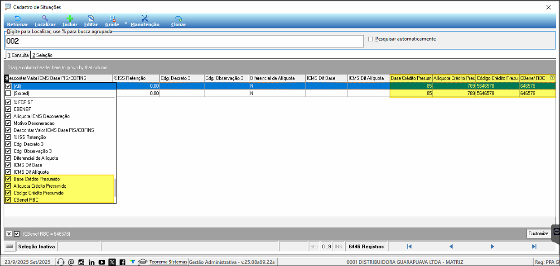Click the Grade grid icon
The image size is (560, 266).
pyautogui.click(x=112, y=19)
